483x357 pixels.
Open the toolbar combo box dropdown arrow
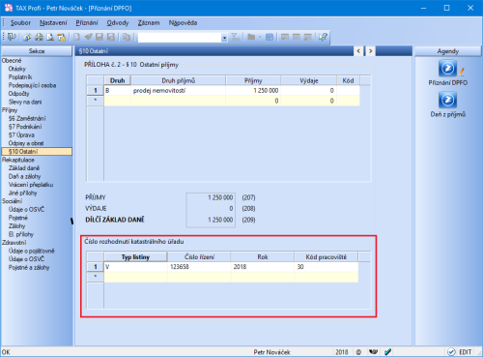click(224, 38)
